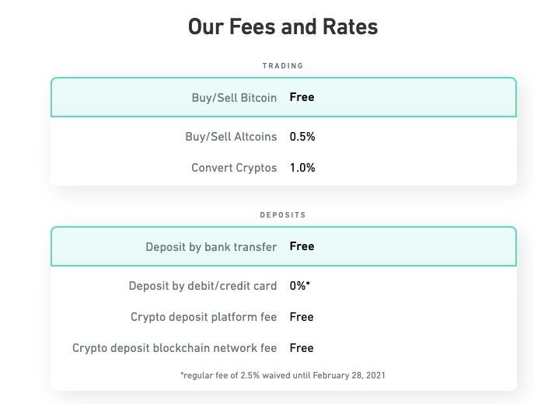This screenshot has width=534, height=404.
Task: Click the Free value beside Buy/Sell Bitcoin
Action: tap(302, 97)
